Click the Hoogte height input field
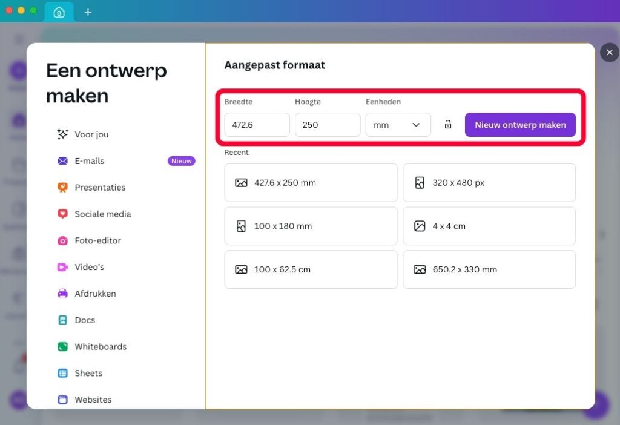This screenshot has height=425, width=620. 328,125
